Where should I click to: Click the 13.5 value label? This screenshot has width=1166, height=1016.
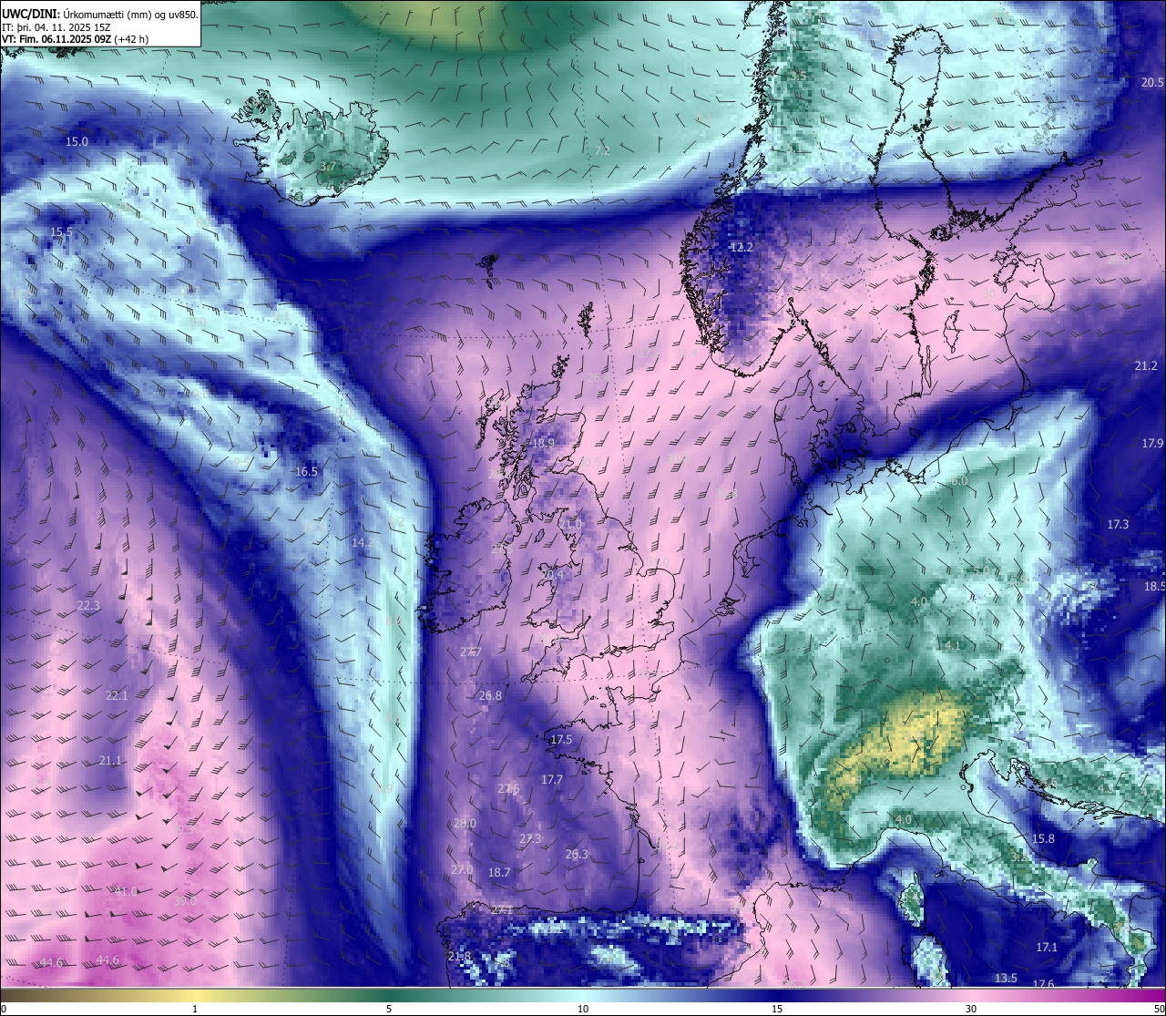[x=1006, y=978]
